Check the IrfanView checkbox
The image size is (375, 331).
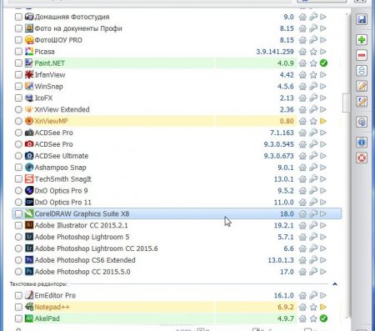tap(18, 75)
